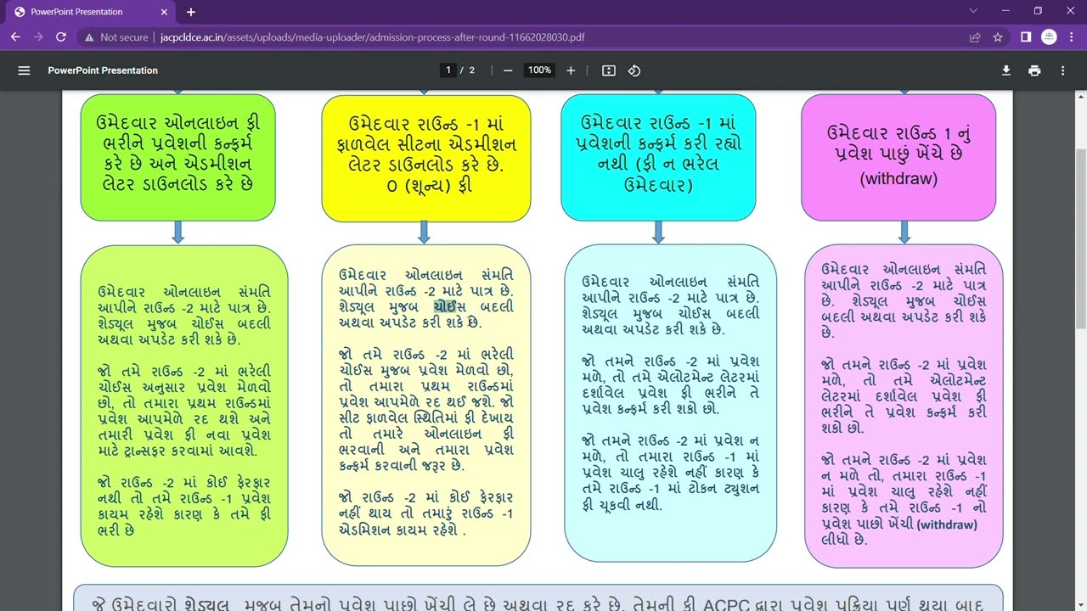The height and width of the screenshot is (611, 1087).
Task: Click the 100% zoom level field
Action: pyautogui.click(x=539, y=70)
